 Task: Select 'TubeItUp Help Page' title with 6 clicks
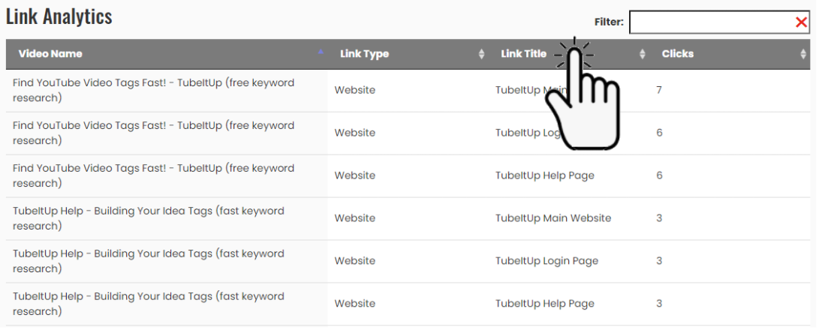(545, 175)
